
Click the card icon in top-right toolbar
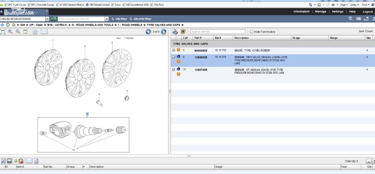359,19
